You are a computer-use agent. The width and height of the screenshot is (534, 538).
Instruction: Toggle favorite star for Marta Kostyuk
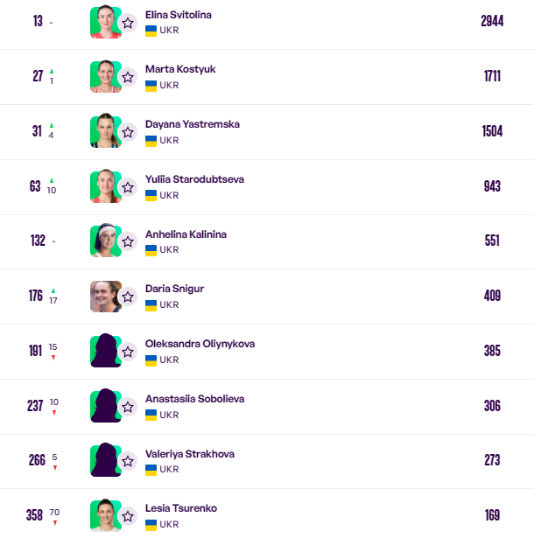click(x=128, y=77)
